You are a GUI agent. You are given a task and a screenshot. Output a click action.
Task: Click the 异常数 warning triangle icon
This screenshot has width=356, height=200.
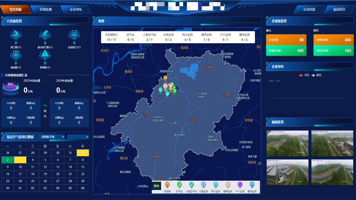click(45, 54)
